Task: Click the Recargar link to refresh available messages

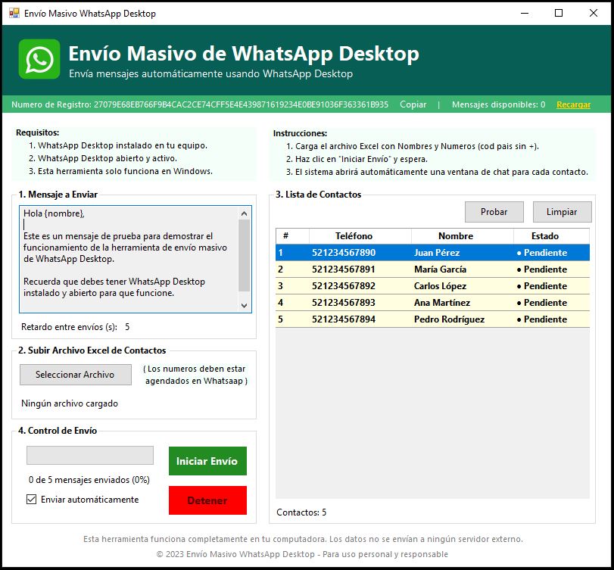Action: tap(575, 103)
